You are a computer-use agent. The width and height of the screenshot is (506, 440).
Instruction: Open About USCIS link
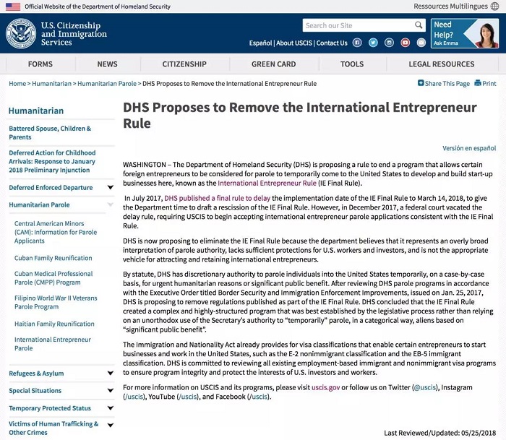click(x=294, y=43)
